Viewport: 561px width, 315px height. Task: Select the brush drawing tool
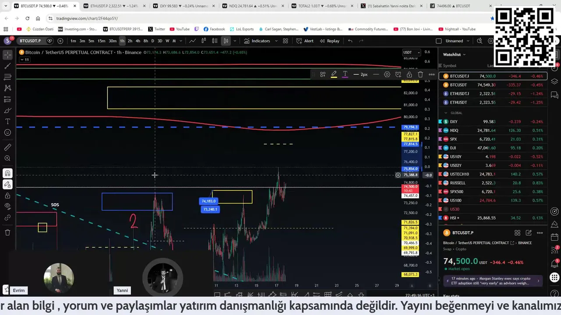[7, 110]
